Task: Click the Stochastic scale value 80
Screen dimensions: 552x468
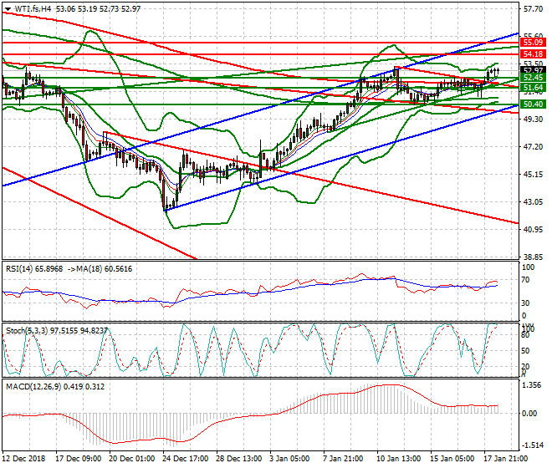Action: [x=525, y=335]
